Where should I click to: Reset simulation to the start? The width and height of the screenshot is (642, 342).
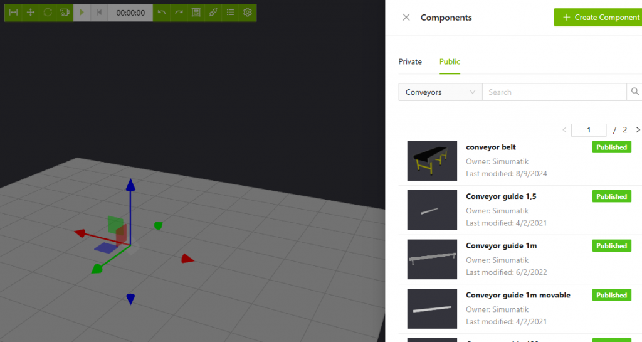tap(99, 13)
